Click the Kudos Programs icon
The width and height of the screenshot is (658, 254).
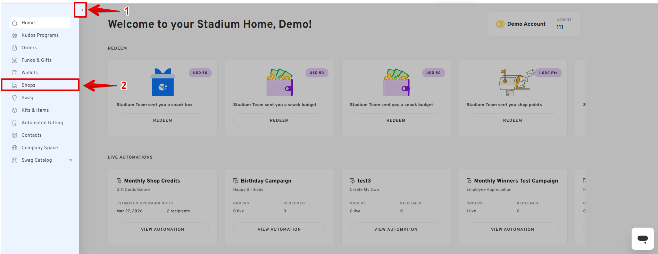pos(15,35)
